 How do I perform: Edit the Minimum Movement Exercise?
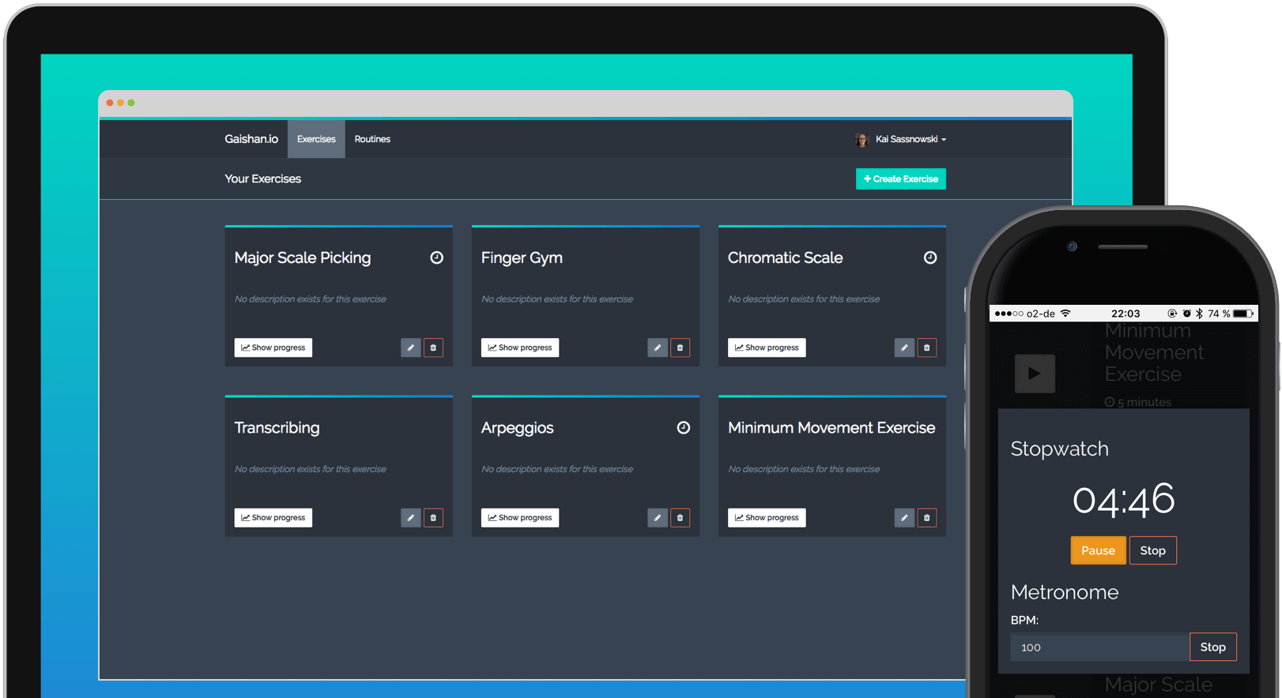coord(904,518)
